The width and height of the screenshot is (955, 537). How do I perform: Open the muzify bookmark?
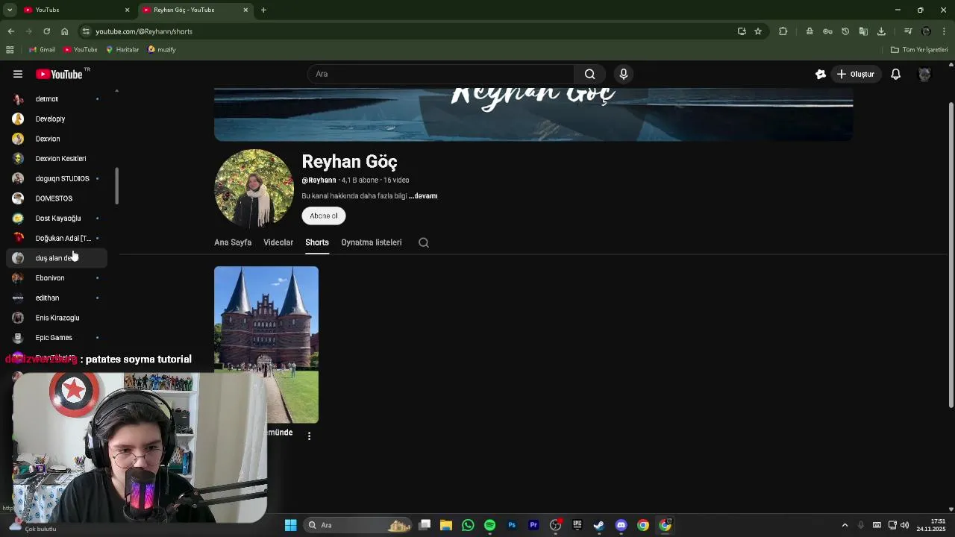point(162,49)
